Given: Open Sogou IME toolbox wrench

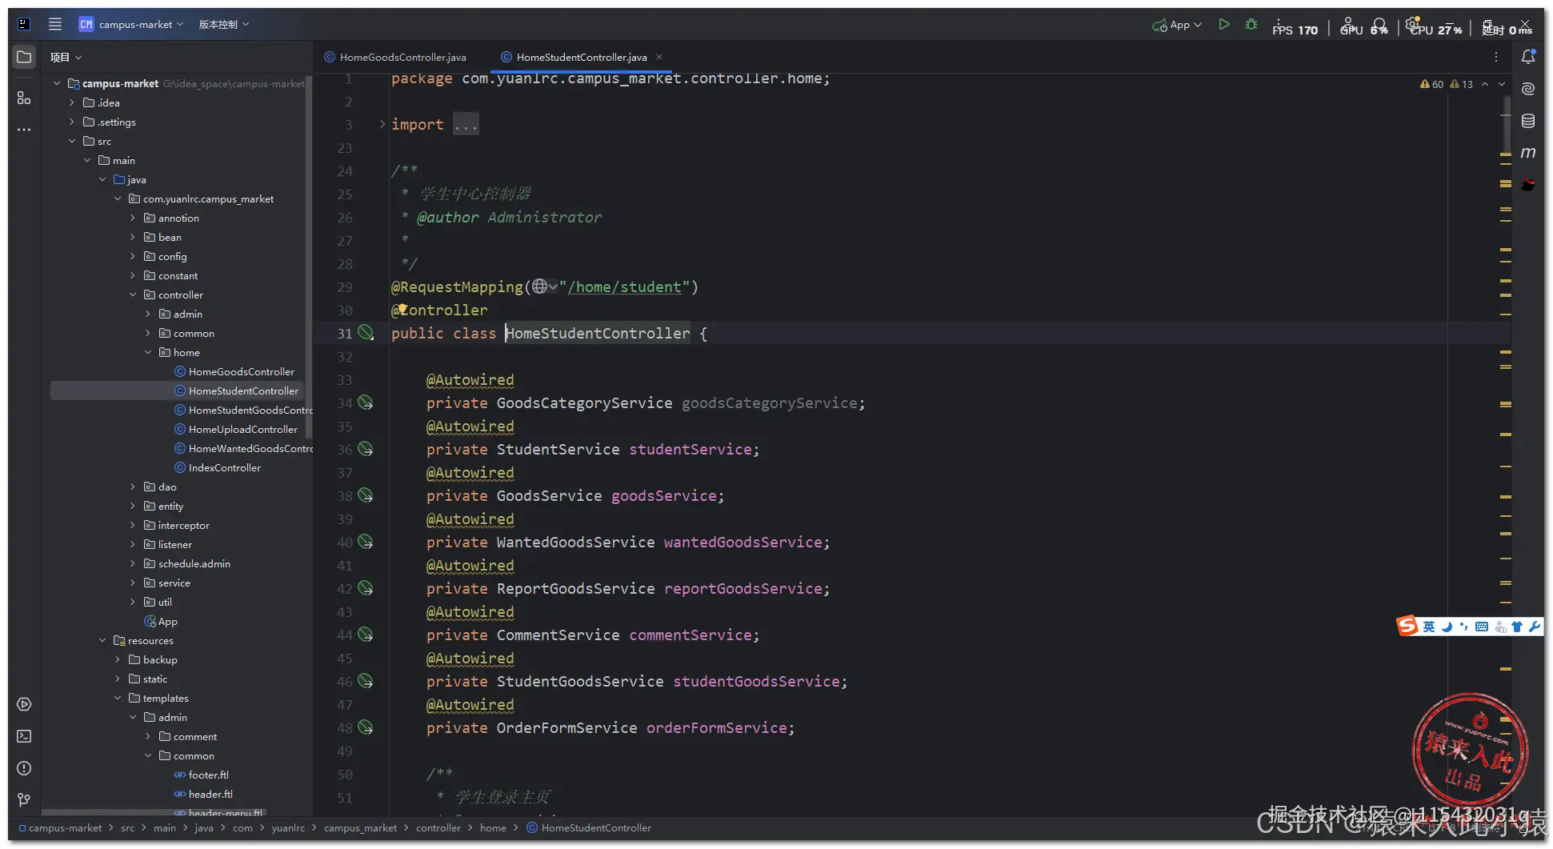Looking at the screenshot, I should coord(1534,627).
